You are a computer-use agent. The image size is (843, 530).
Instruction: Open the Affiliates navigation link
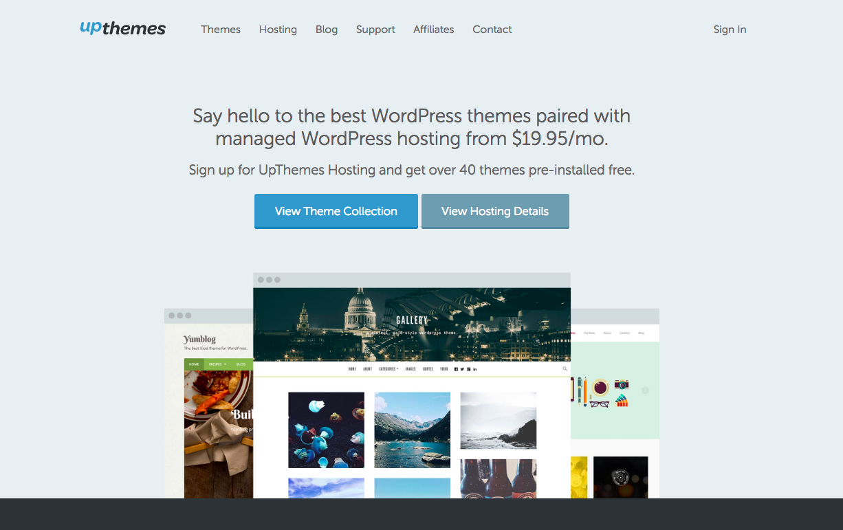(x=433, y=29)
